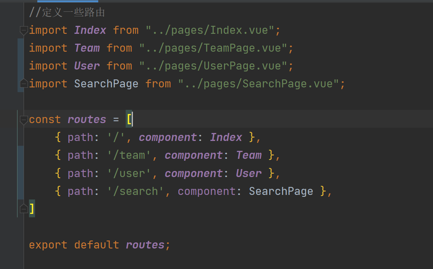
Task: Click SearchPage in the last route entry
Action: click(281, 191)
